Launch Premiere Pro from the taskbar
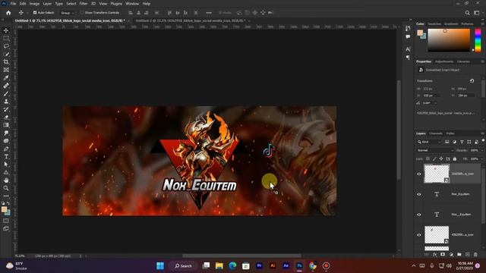The height and width of the screenshot is (273, 486). 260,266
